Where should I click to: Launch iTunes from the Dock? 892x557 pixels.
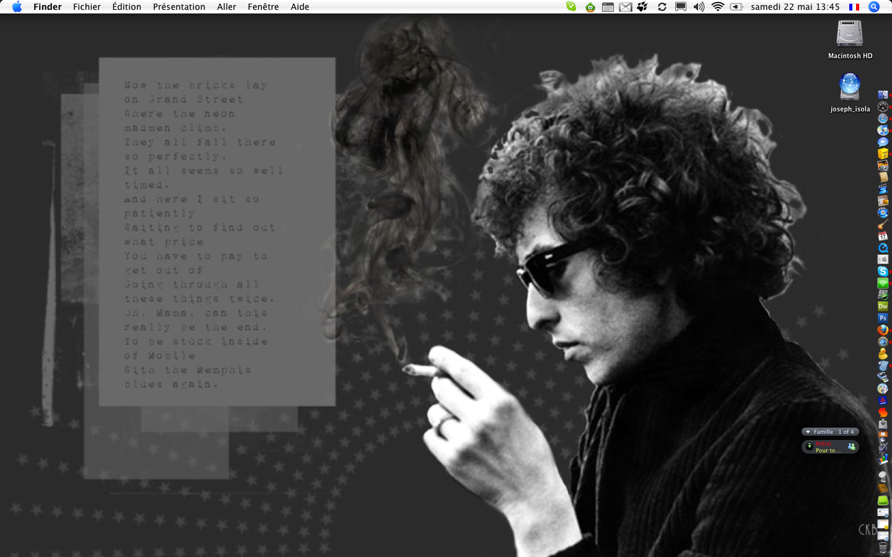click(x=883, y=130)
